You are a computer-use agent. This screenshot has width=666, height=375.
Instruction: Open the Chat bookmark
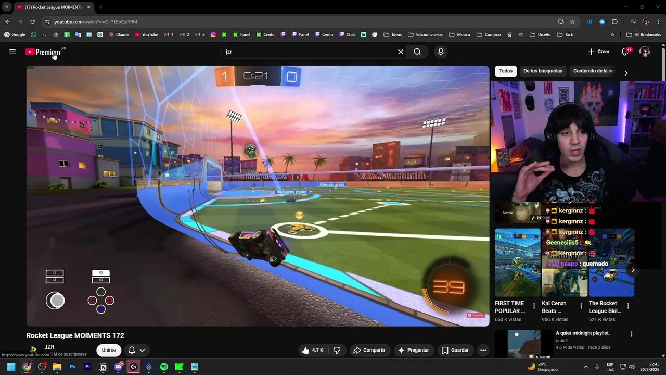(x=347, y=35)
